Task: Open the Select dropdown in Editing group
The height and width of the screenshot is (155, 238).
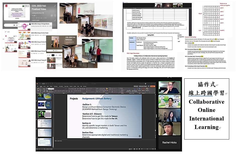Action: click(122, 92)
